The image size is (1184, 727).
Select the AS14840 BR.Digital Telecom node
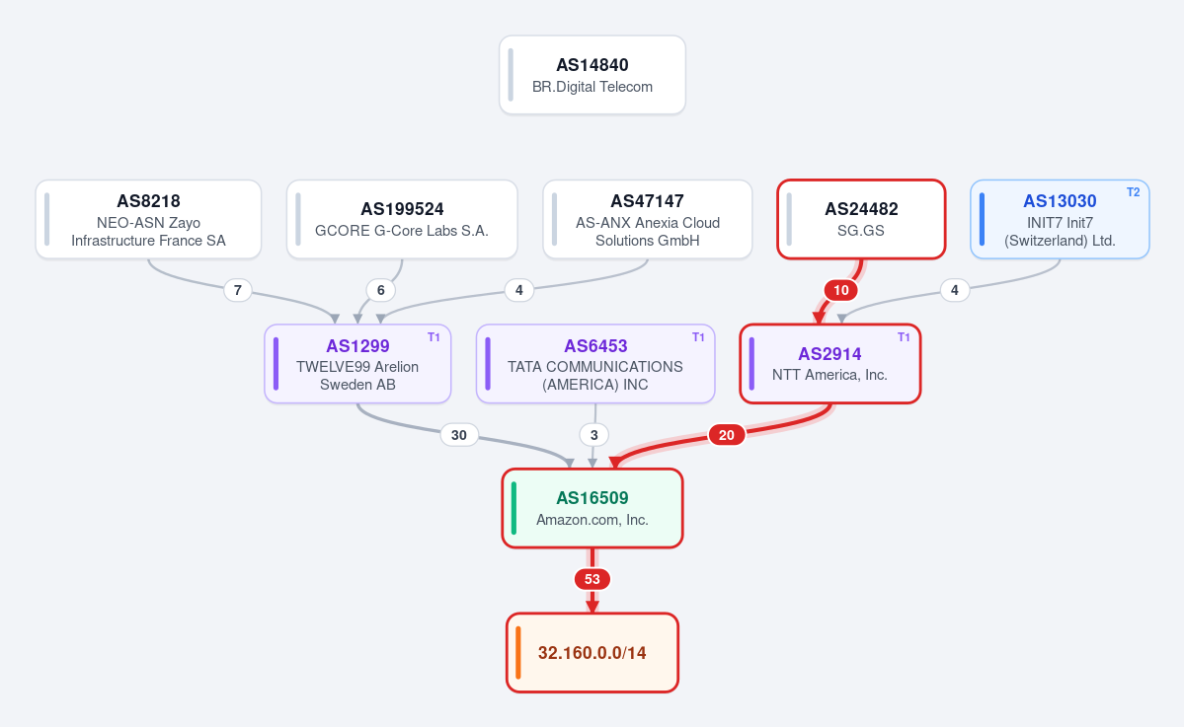tap(592, 75)
